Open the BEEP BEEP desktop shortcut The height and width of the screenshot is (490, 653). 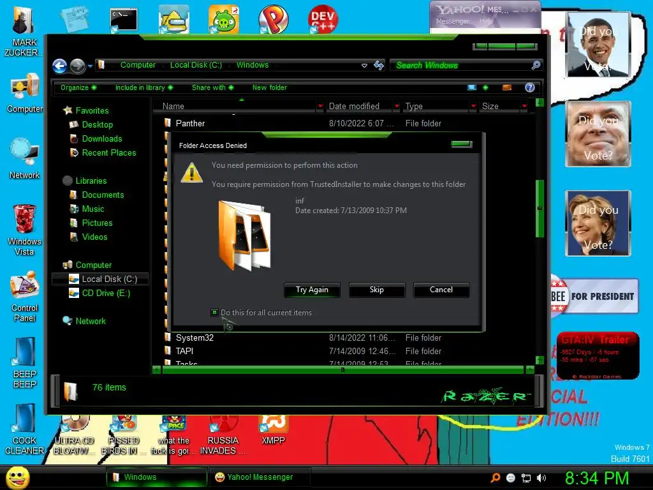click(25, 362)
